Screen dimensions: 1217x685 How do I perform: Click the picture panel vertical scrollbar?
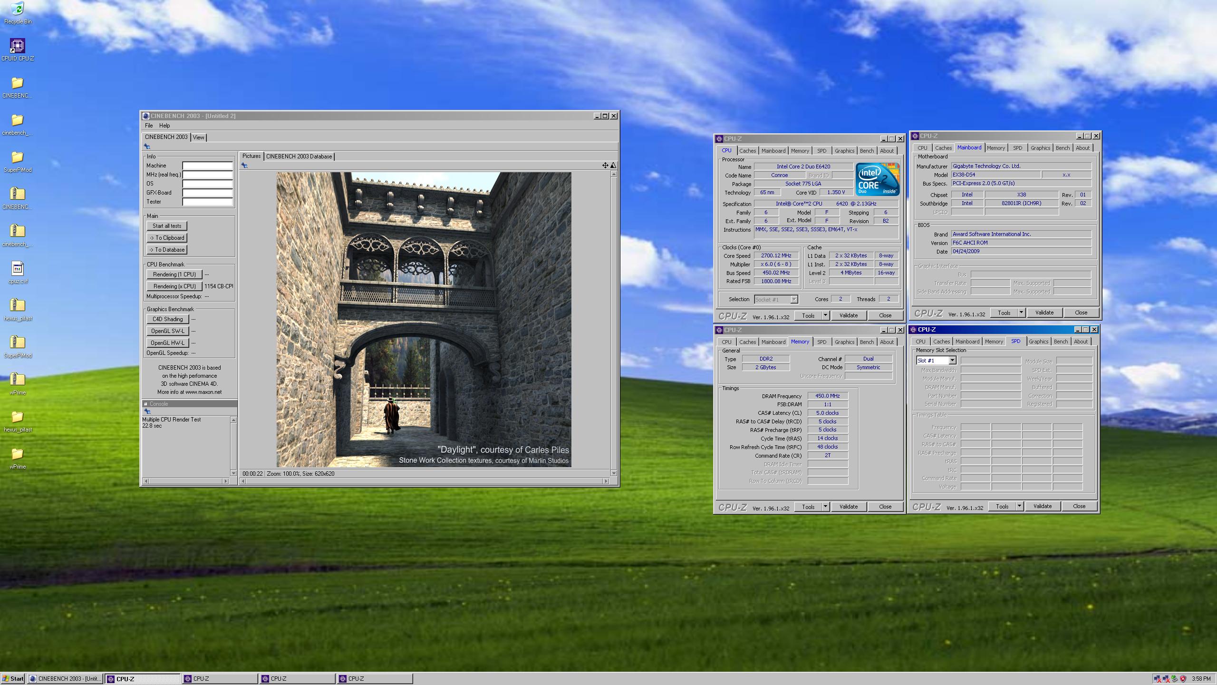(x=614, y=323)
